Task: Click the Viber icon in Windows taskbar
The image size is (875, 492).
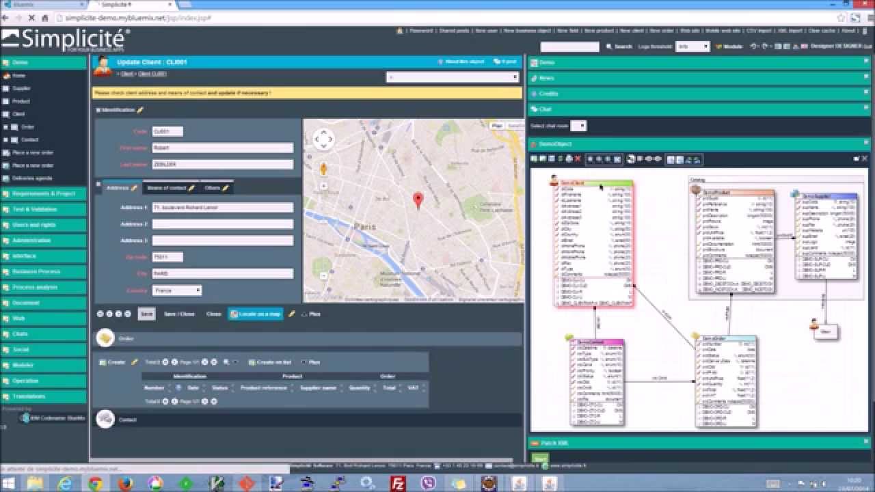Action: 429,483
